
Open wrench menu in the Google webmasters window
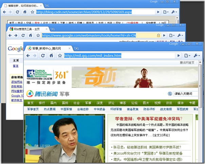pyautogui.click(x=180, y=35)
